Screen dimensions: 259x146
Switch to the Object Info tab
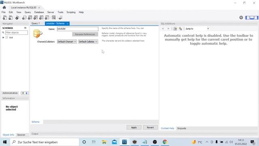pyautogui.click(x=8, y=135)
